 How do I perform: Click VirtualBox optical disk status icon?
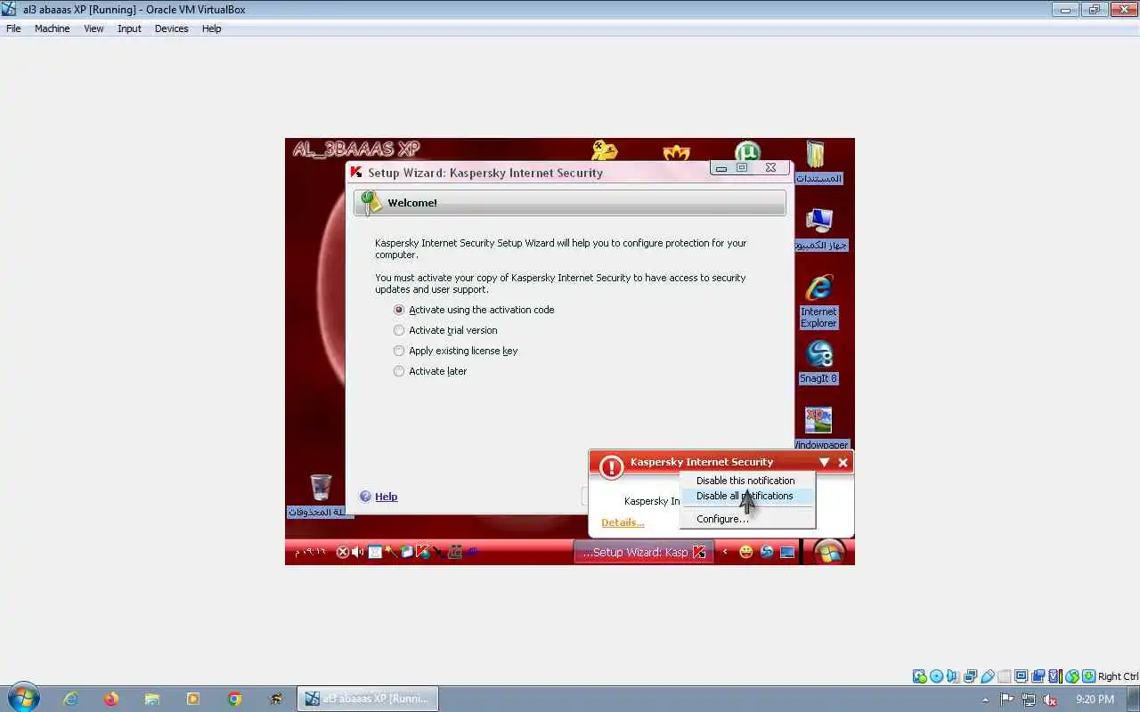coord(936,676)
